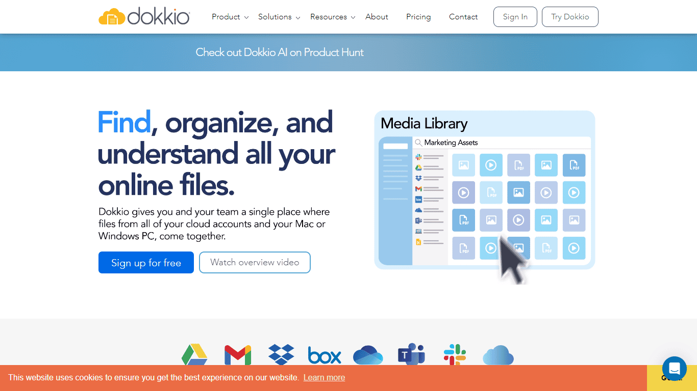The image size is (697, 391).
Task: Open the Dokkio AI Product Hunt banner link
Action: tap(280, 52)
